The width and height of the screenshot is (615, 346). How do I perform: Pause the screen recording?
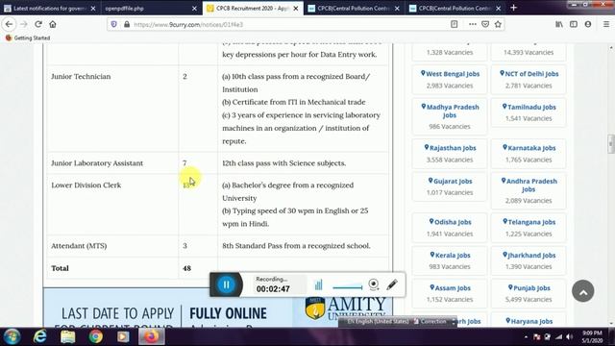[x=227, y=284]
